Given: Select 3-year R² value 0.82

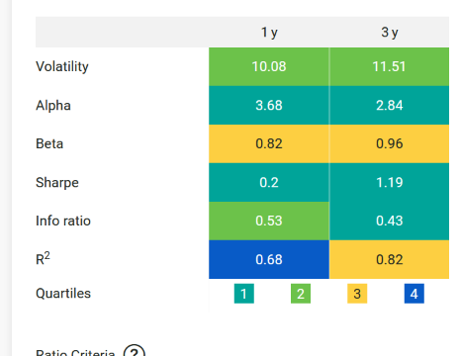Looking at the screenshot, I should click(x=390, y=260).
